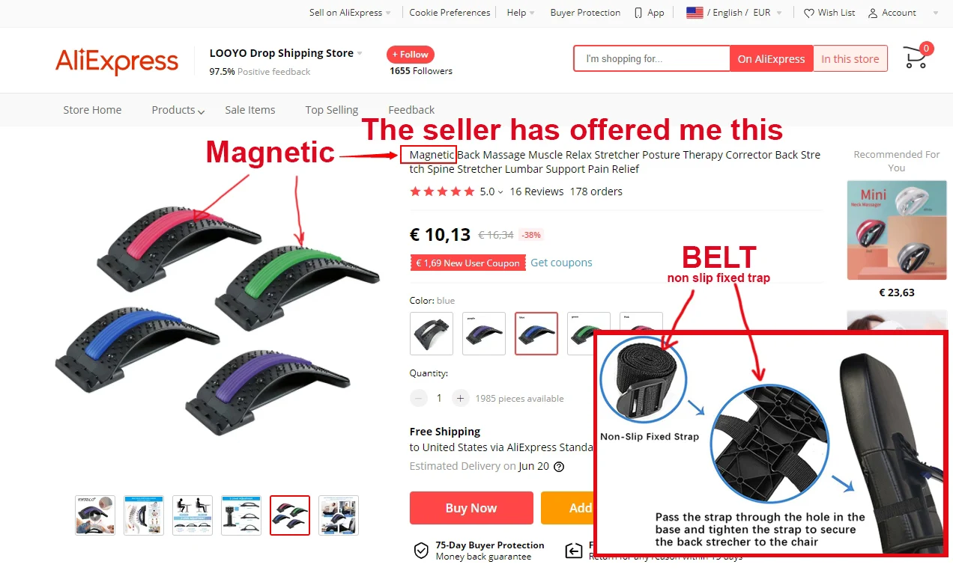Decrease quantity with minus button
This screenshot has height=582, width=953.
pos(419,398)
